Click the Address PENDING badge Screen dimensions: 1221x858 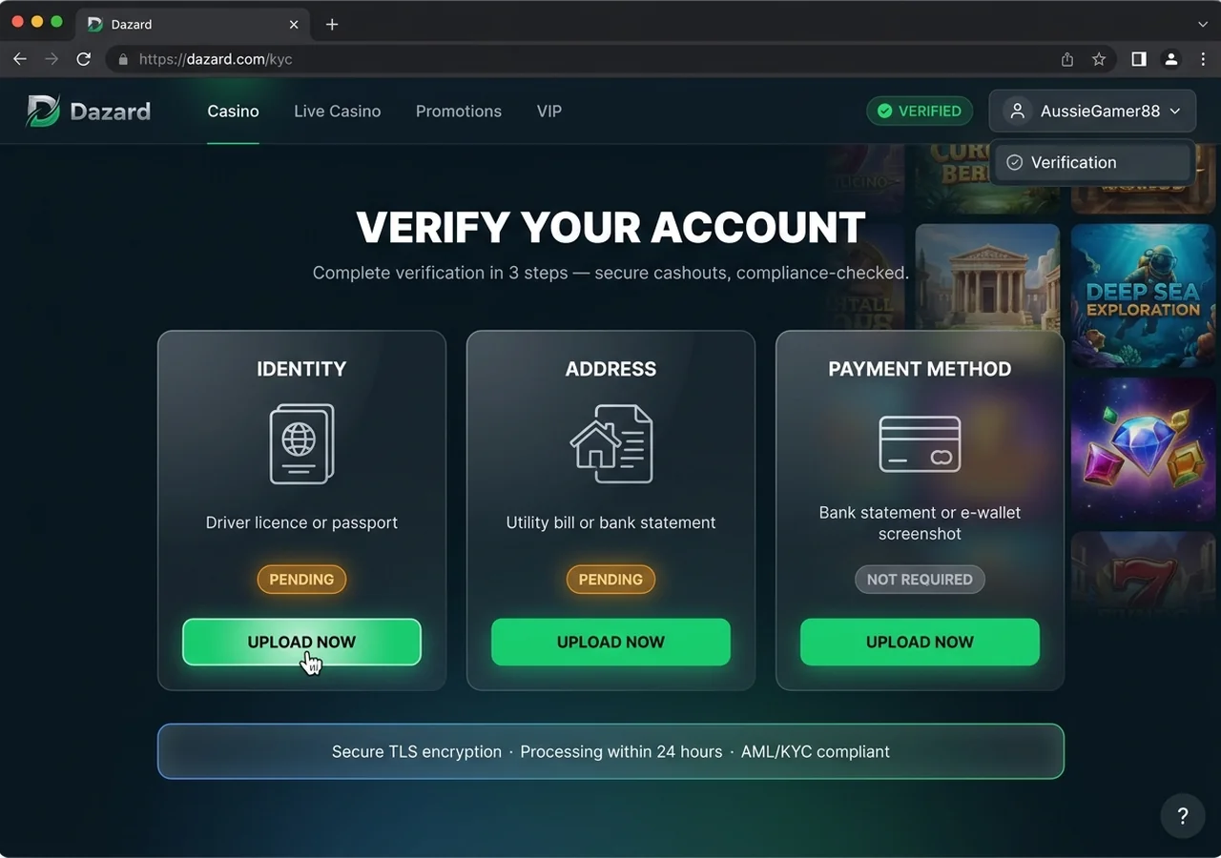pos(610,580)
